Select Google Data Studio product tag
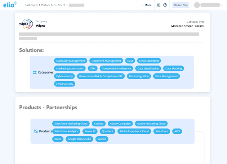The image size is (227, 164). coord(79,139)
